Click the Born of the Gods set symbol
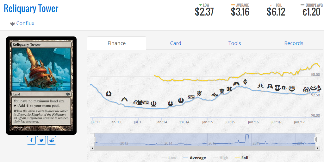 pyautogui.click(x=171, y=103)
